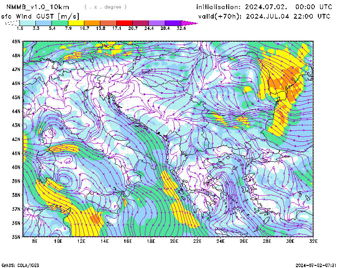Click the 32.6 value on the legend scale
The width and height of the screenshot is (346, 268).
(x=181, y=28)
